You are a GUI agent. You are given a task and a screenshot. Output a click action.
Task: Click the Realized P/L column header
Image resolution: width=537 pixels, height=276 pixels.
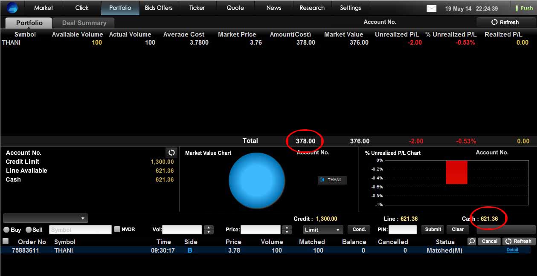tap(503, 34)
